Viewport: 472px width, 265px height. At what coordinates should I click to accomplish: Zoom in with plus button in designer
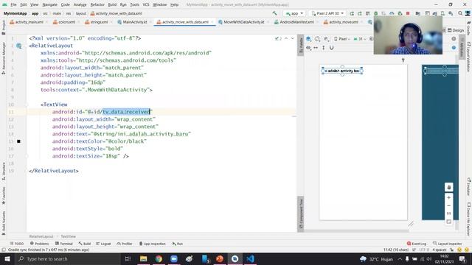coord(449,197)
